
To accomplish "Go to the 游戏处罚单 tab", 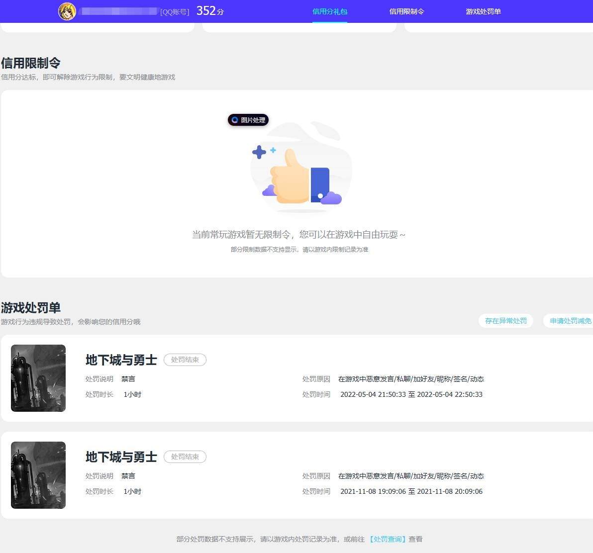I will [x=484, y=12].
